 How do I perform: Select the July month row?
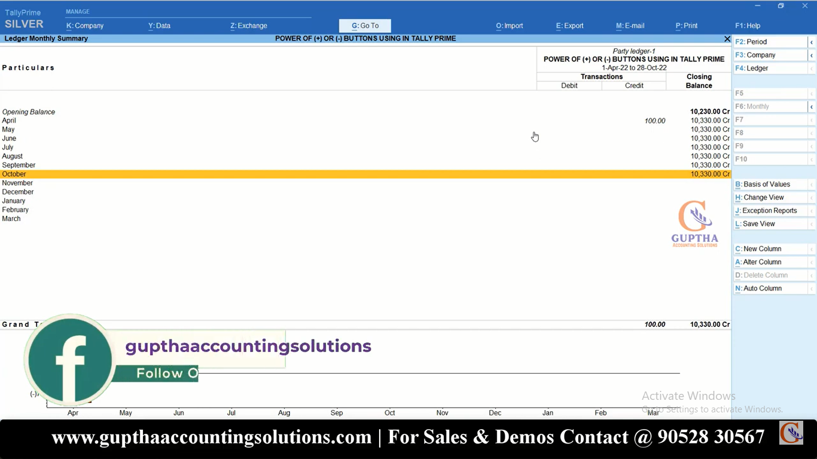[x=365, y=148]
